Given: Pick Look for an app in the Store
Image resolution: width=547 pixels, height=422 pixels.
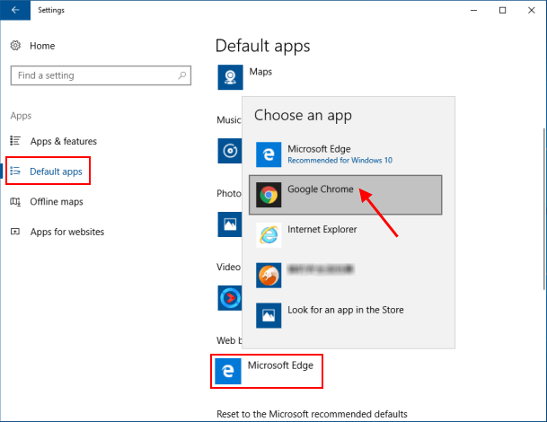Looking at the screenshot, I should [345, 310].
